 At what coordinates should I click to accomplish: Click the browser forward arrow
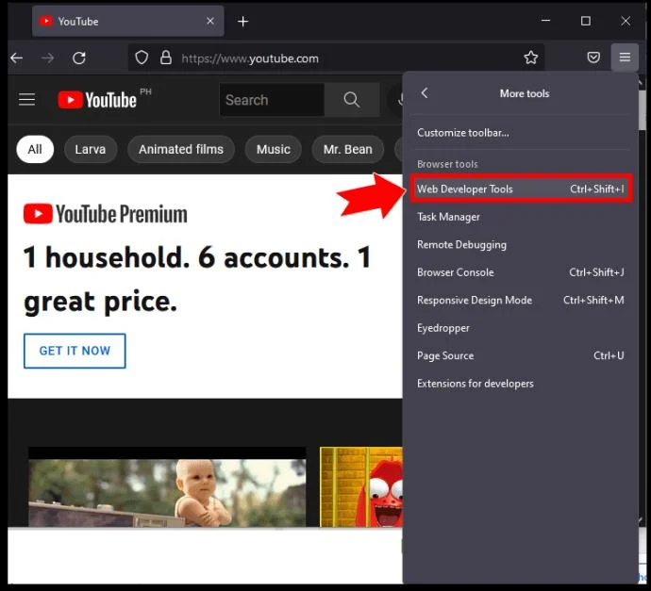(48, 58)
